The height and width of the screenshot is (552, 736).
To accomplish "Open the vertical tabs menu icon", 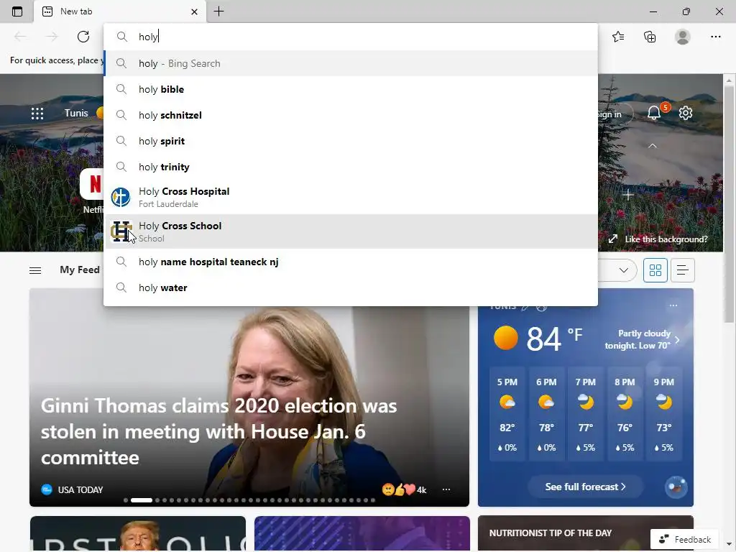I will pos(17,11).
